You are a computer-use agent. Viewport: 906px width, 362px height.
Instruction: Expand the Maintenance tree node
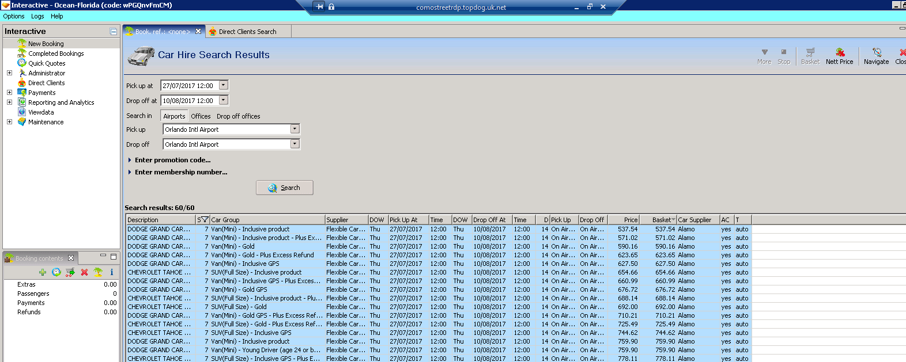pos(9,121)
